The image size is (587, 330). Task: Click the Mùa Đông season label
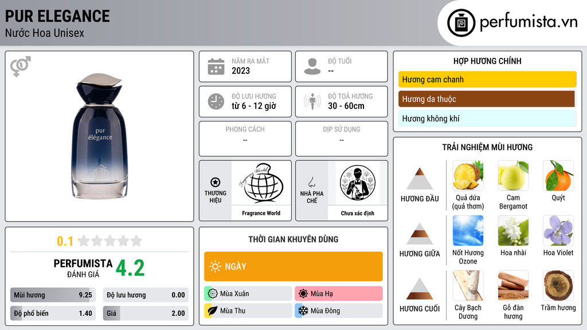click(326, 311)
